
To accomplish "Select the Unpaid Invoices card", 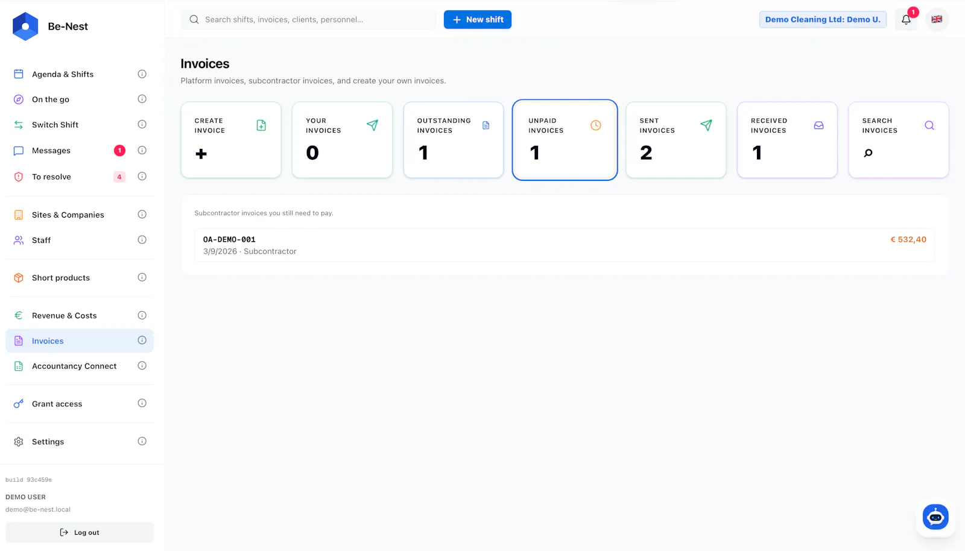I will coord(565,140).
